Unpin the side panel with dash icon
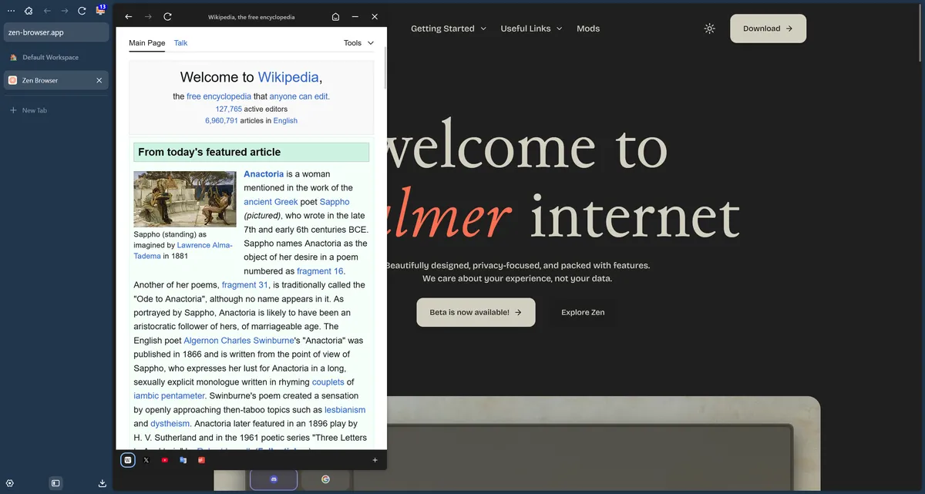925x494 pixels. pos(355,17)
